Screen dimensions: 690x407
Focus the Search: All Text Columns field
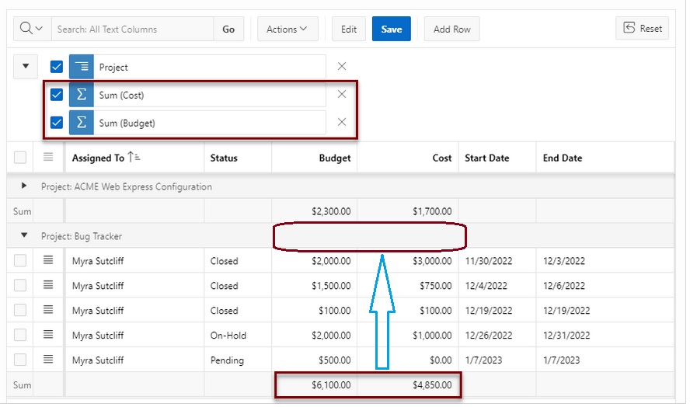(x=132, y=29)
